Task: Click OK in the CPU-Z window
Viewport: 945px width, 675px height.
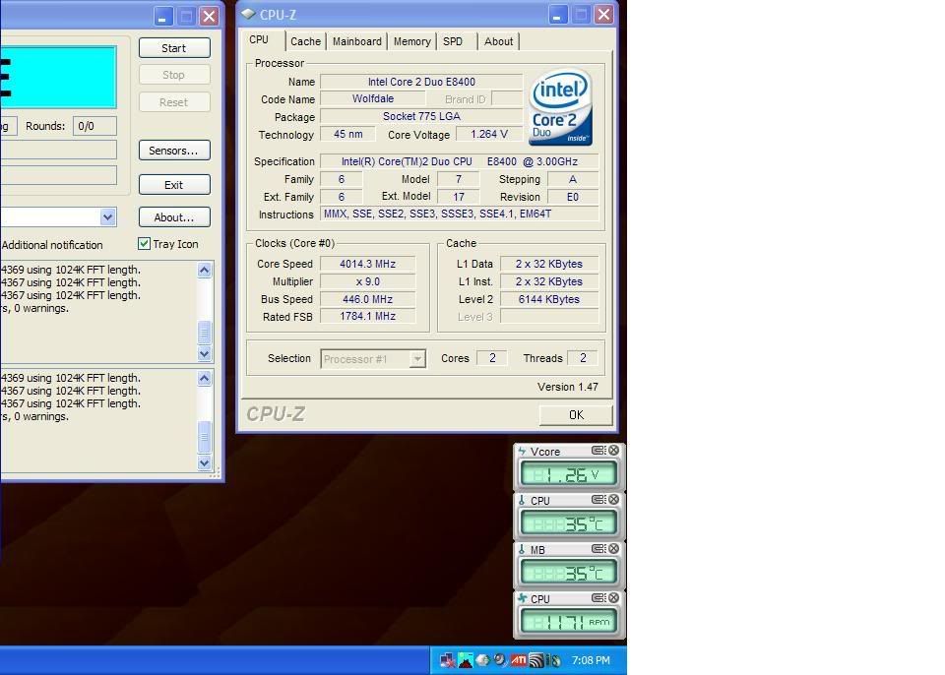Action: (x=576, y=414)
